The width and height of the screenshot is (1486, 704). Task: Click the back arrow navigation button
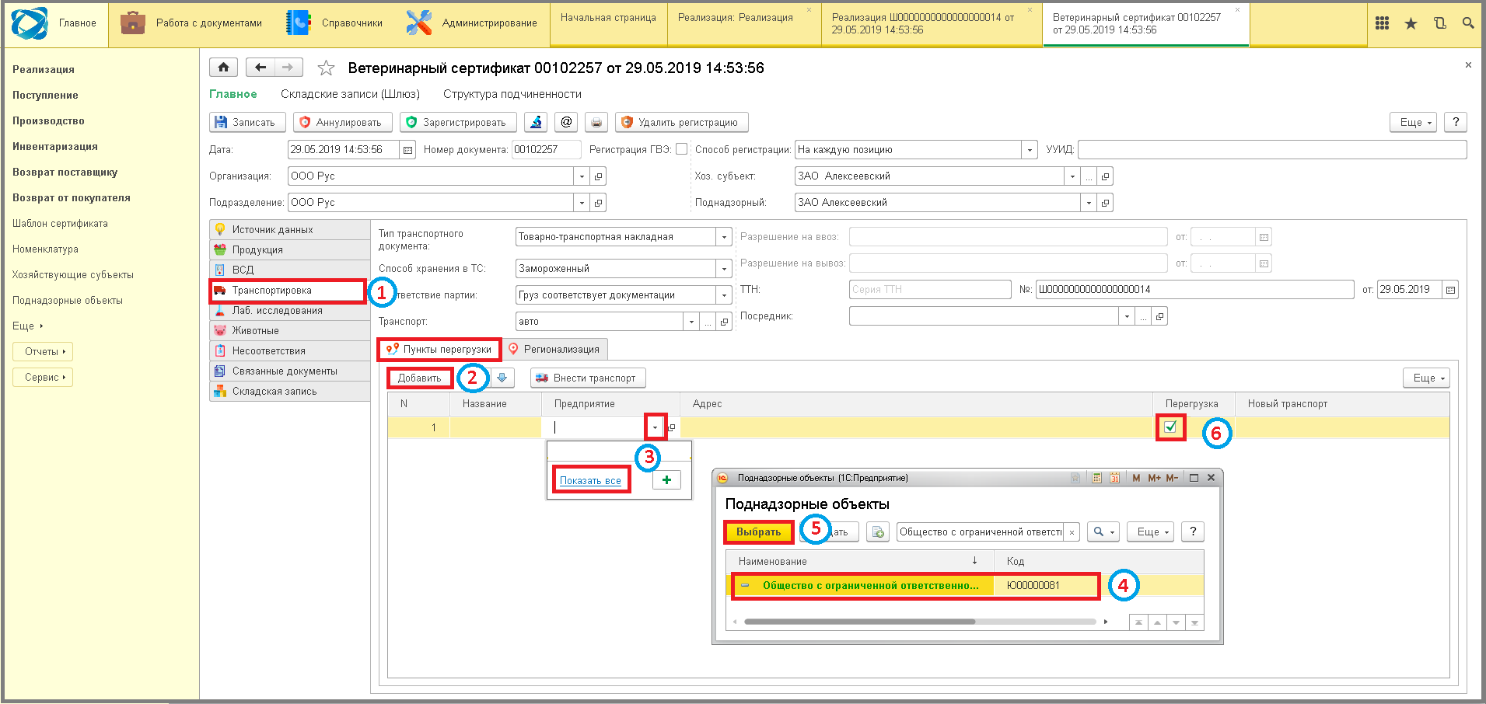[x=260, y=68]
